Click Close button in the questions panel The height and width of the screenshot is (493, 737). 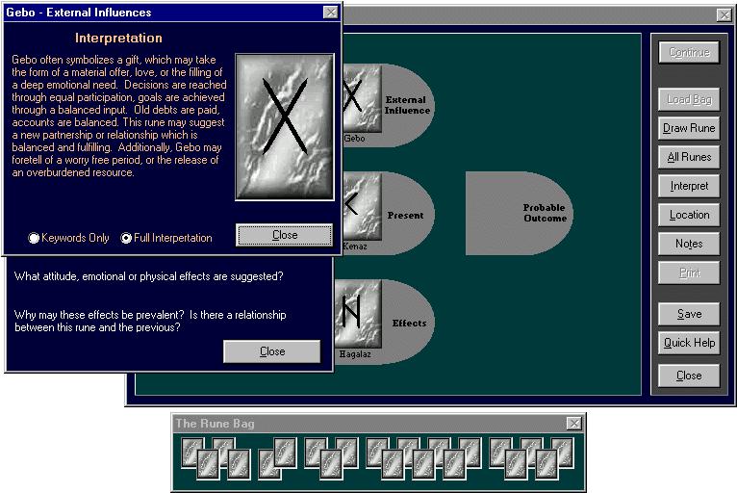(272, 351)
